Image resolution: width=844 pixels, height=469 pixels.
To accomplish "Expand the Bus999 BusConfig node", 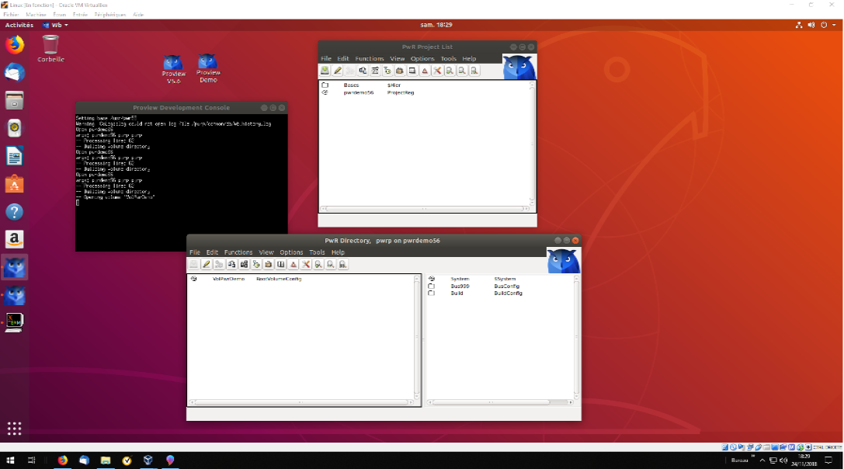I will click(x=432, y=286).
